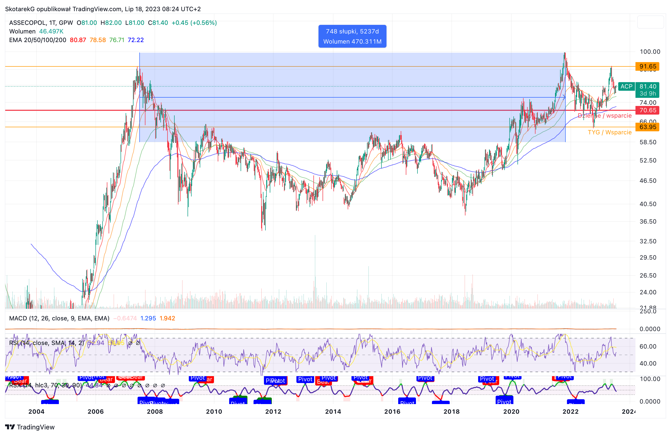Select the 'TYG / Wsparcie' annotation text
The height and width of the screenshot is (436, 671).
click(610, 132)
